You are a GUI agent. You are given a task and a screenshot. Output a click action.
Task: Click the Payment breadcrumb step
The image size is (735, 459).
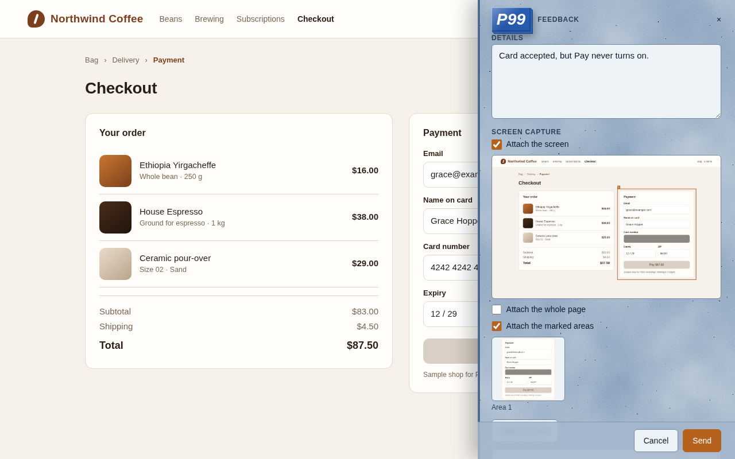click(169, 60)
